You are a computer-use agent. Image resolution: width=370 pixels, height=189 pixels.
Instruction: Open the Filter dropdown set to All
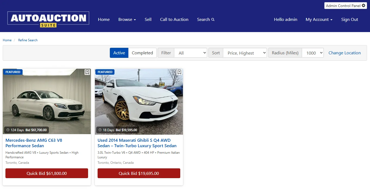point(191,53)
